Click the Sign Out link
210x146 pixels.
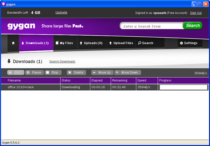click(x=196, y=13)
